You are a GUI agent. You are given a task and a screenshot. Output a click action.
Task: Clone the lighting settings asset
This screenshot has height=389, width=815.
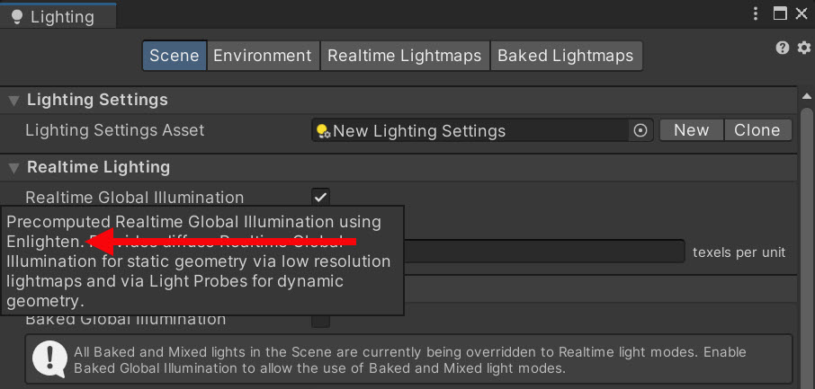pyautogui.click(x=757, y=130)
